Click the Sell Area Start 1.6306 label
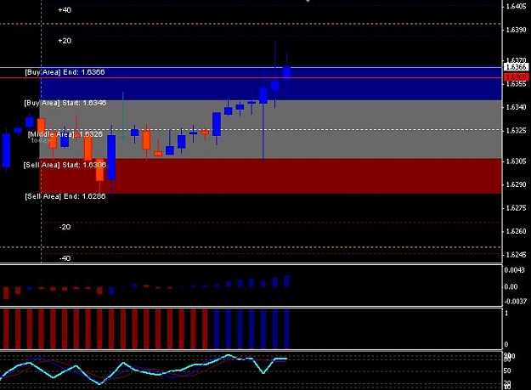The height and width of the screenshot is (390, 531). tap(65, 165)
